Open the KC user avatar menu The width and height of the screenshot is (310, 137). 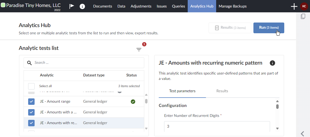[304, 6]
